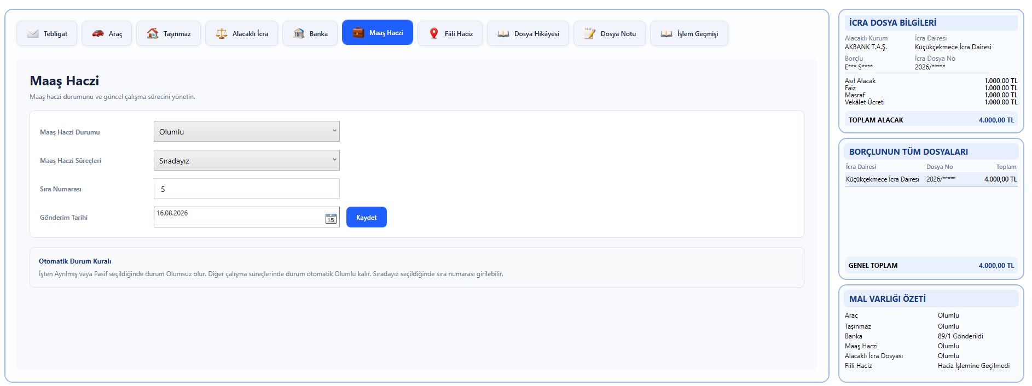The height and width of the screenshot is (386, 1032).
Task: Click the Sıra Numarası input field
Action: pos(247,189)
